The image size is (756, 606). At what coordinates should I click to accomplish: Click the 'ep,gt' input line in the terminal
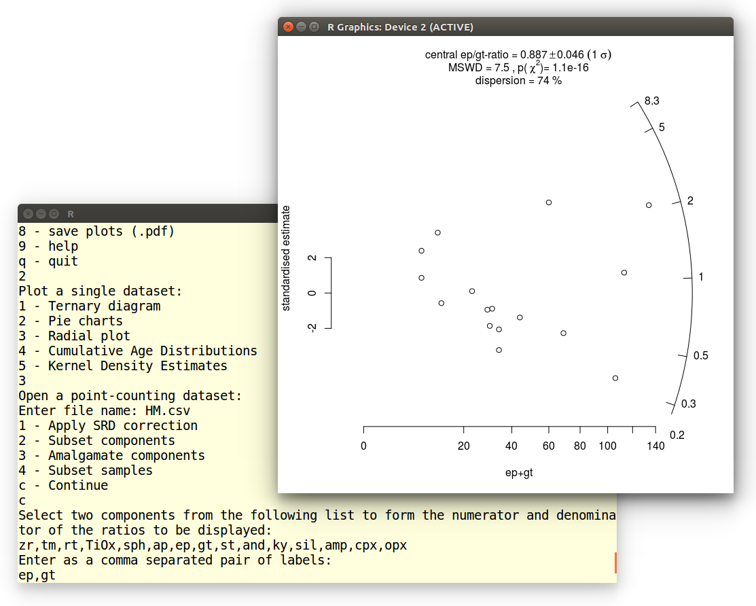tap(37, 575)
